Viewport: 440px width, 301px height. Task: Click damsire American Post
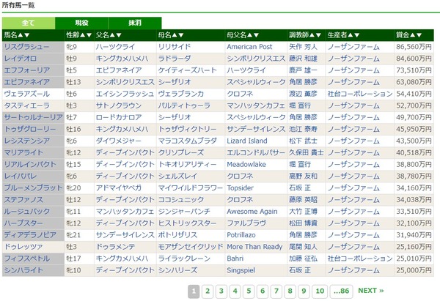click(x=249, y=47)
